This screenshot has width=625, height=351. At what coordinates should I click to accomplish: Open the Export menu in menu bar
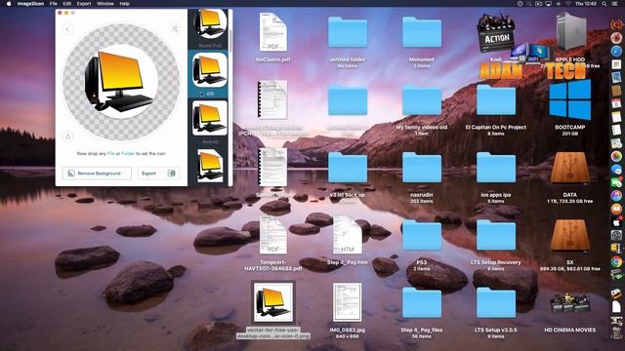(x=84, y=4)
